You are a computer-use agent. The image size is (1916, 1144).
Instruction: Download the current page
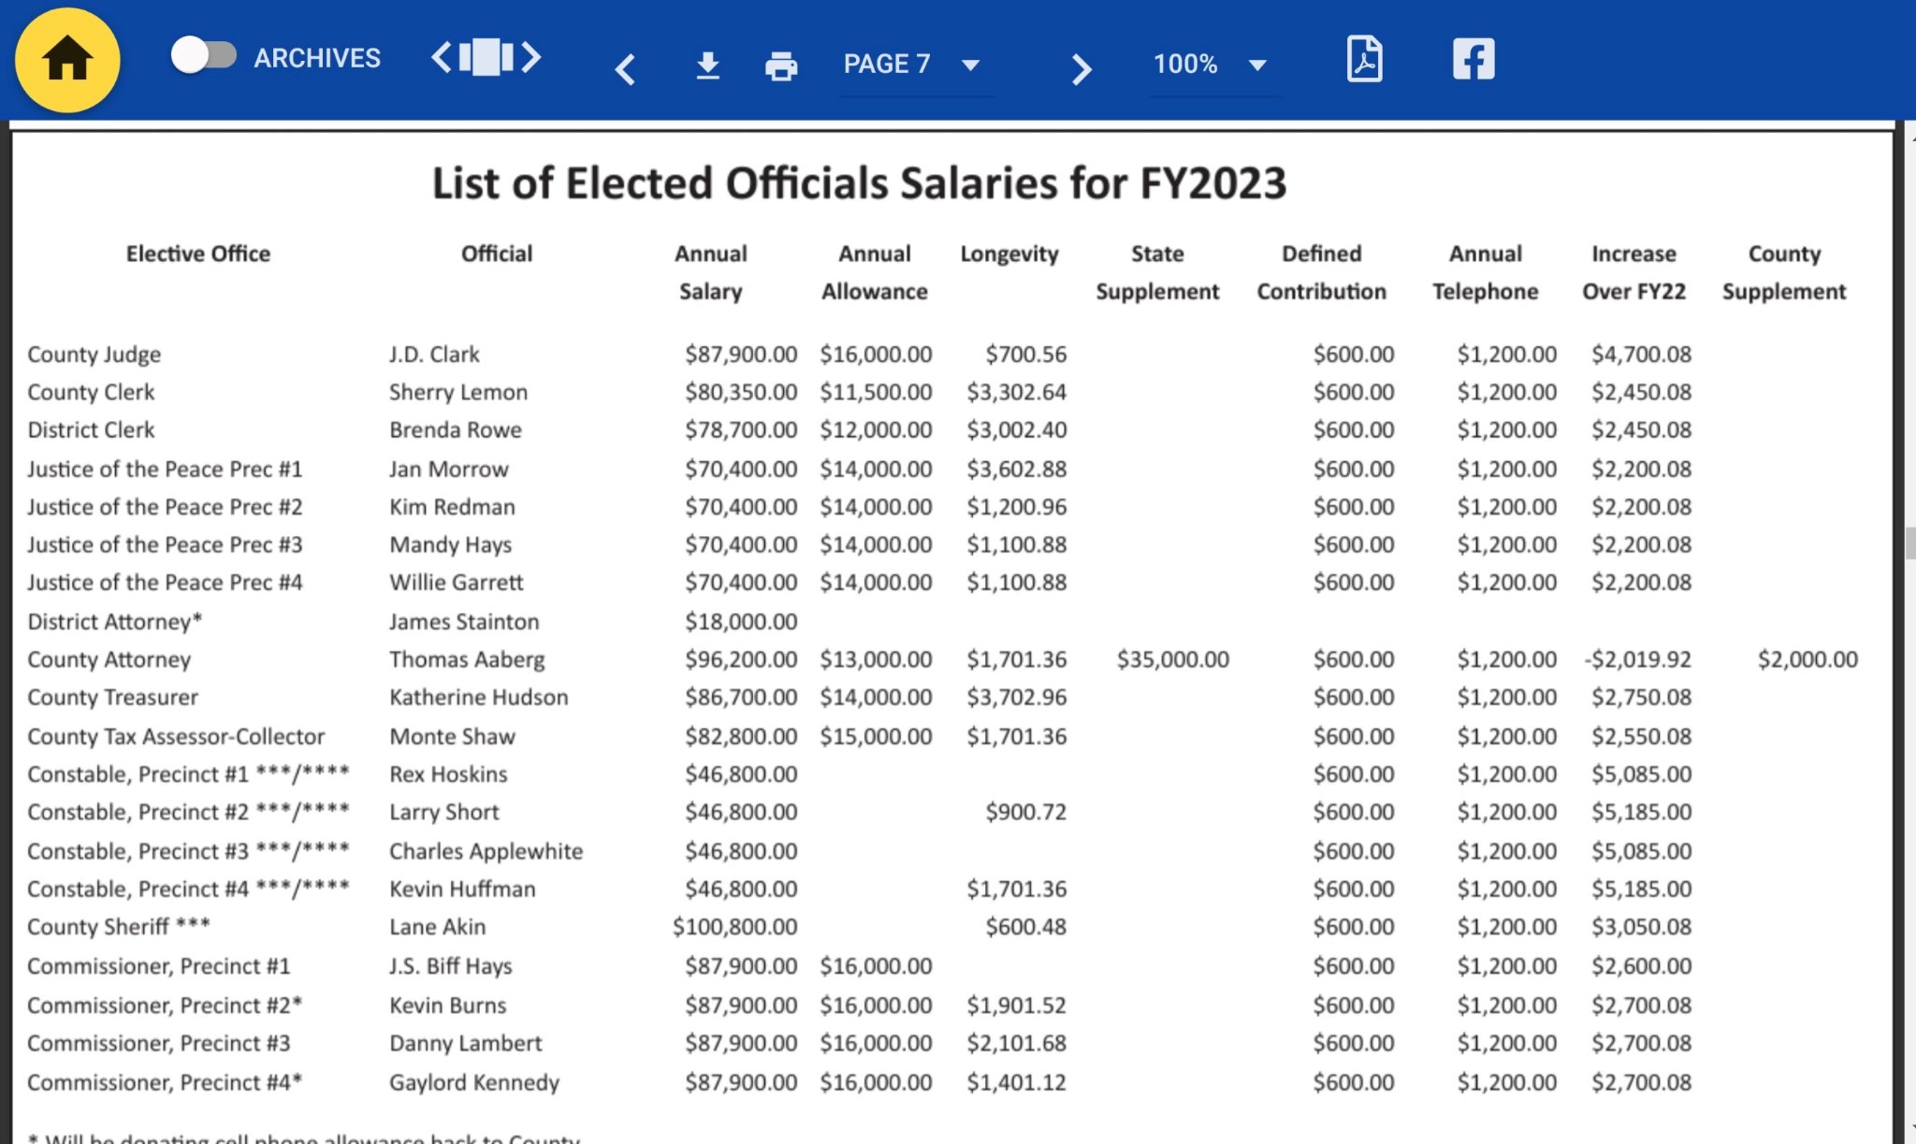click(707, 65)
